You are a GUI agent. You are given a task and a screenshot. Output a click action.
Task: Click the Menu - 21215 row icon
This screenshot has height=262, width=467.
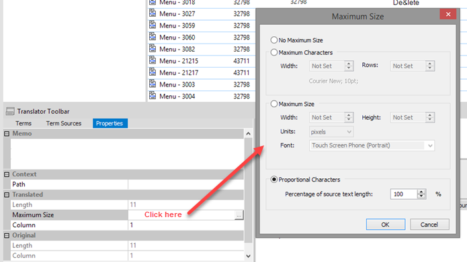pos(153,60)
